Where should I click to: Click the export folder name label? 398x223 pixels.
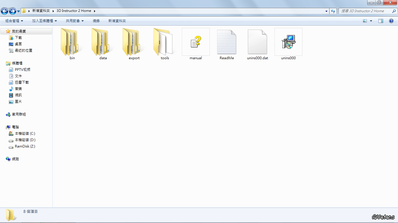tap(134, 58)
